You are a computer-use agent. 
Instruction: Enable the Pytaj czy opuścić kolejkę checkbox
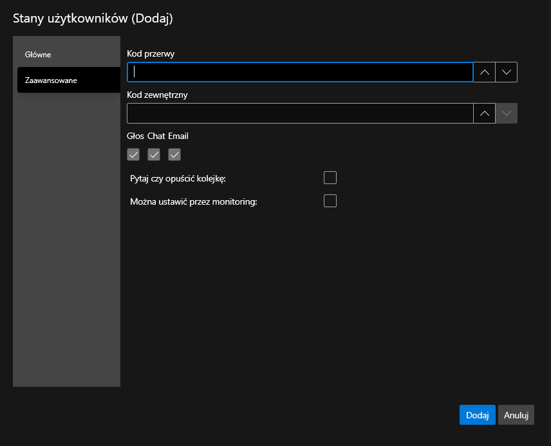pyautogui.click(x=330, y=178)
